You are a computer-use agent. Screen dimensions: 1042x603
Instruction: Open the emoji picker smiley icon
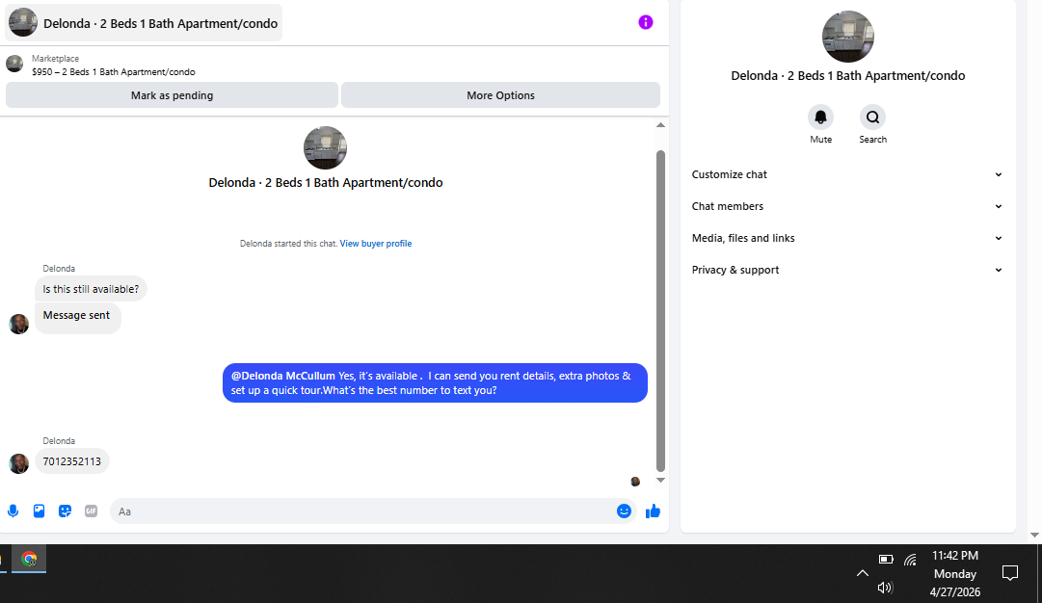624,511
